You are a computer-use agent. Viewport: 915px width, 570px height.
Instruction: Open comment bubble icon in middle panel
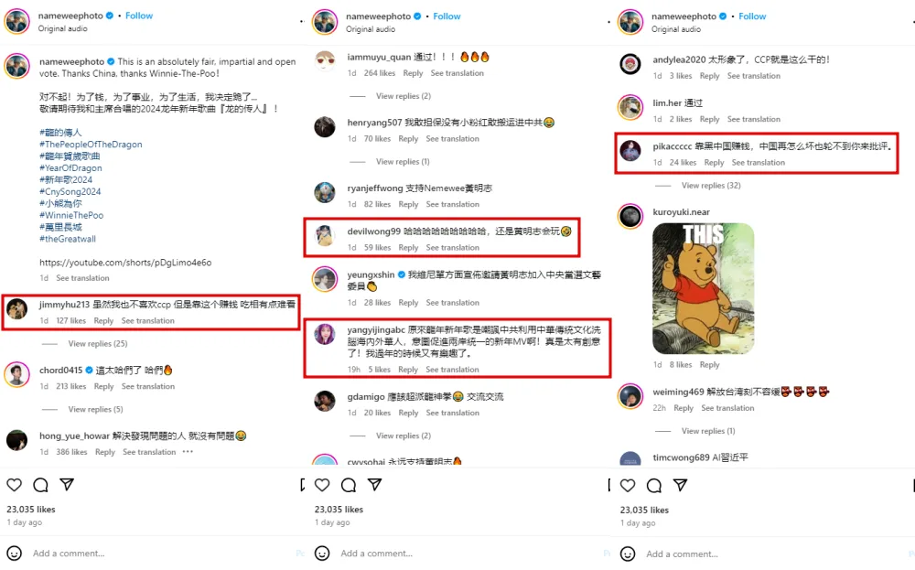[x=349, y=485]
